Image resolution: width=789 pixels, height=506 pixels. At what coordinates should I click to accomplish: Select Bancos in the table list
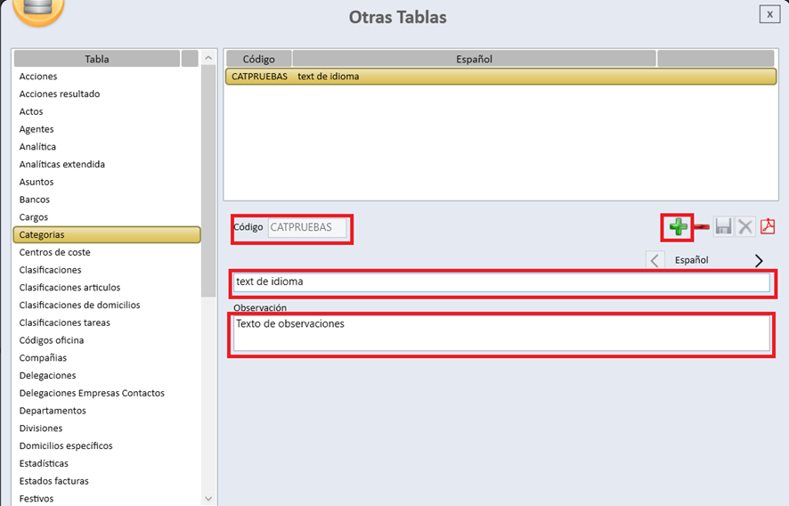[35, 200]
